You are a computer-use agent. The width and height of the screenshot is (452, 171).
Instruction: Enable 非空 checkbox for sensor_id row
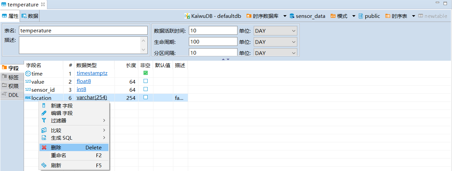click(146, 89)
